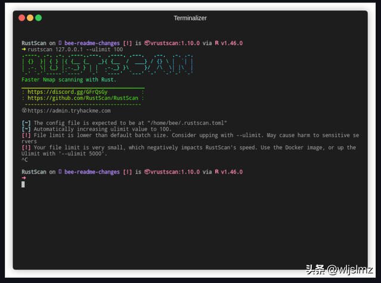This screenshot has width=381, height=283.
Task: Click the 'Your file limit is very small' warning
Action: pyautogui.click(x=189, y=150)
